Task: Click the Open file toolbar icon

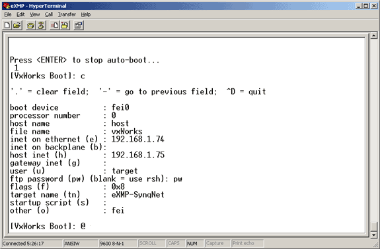Action: (17, 25)
